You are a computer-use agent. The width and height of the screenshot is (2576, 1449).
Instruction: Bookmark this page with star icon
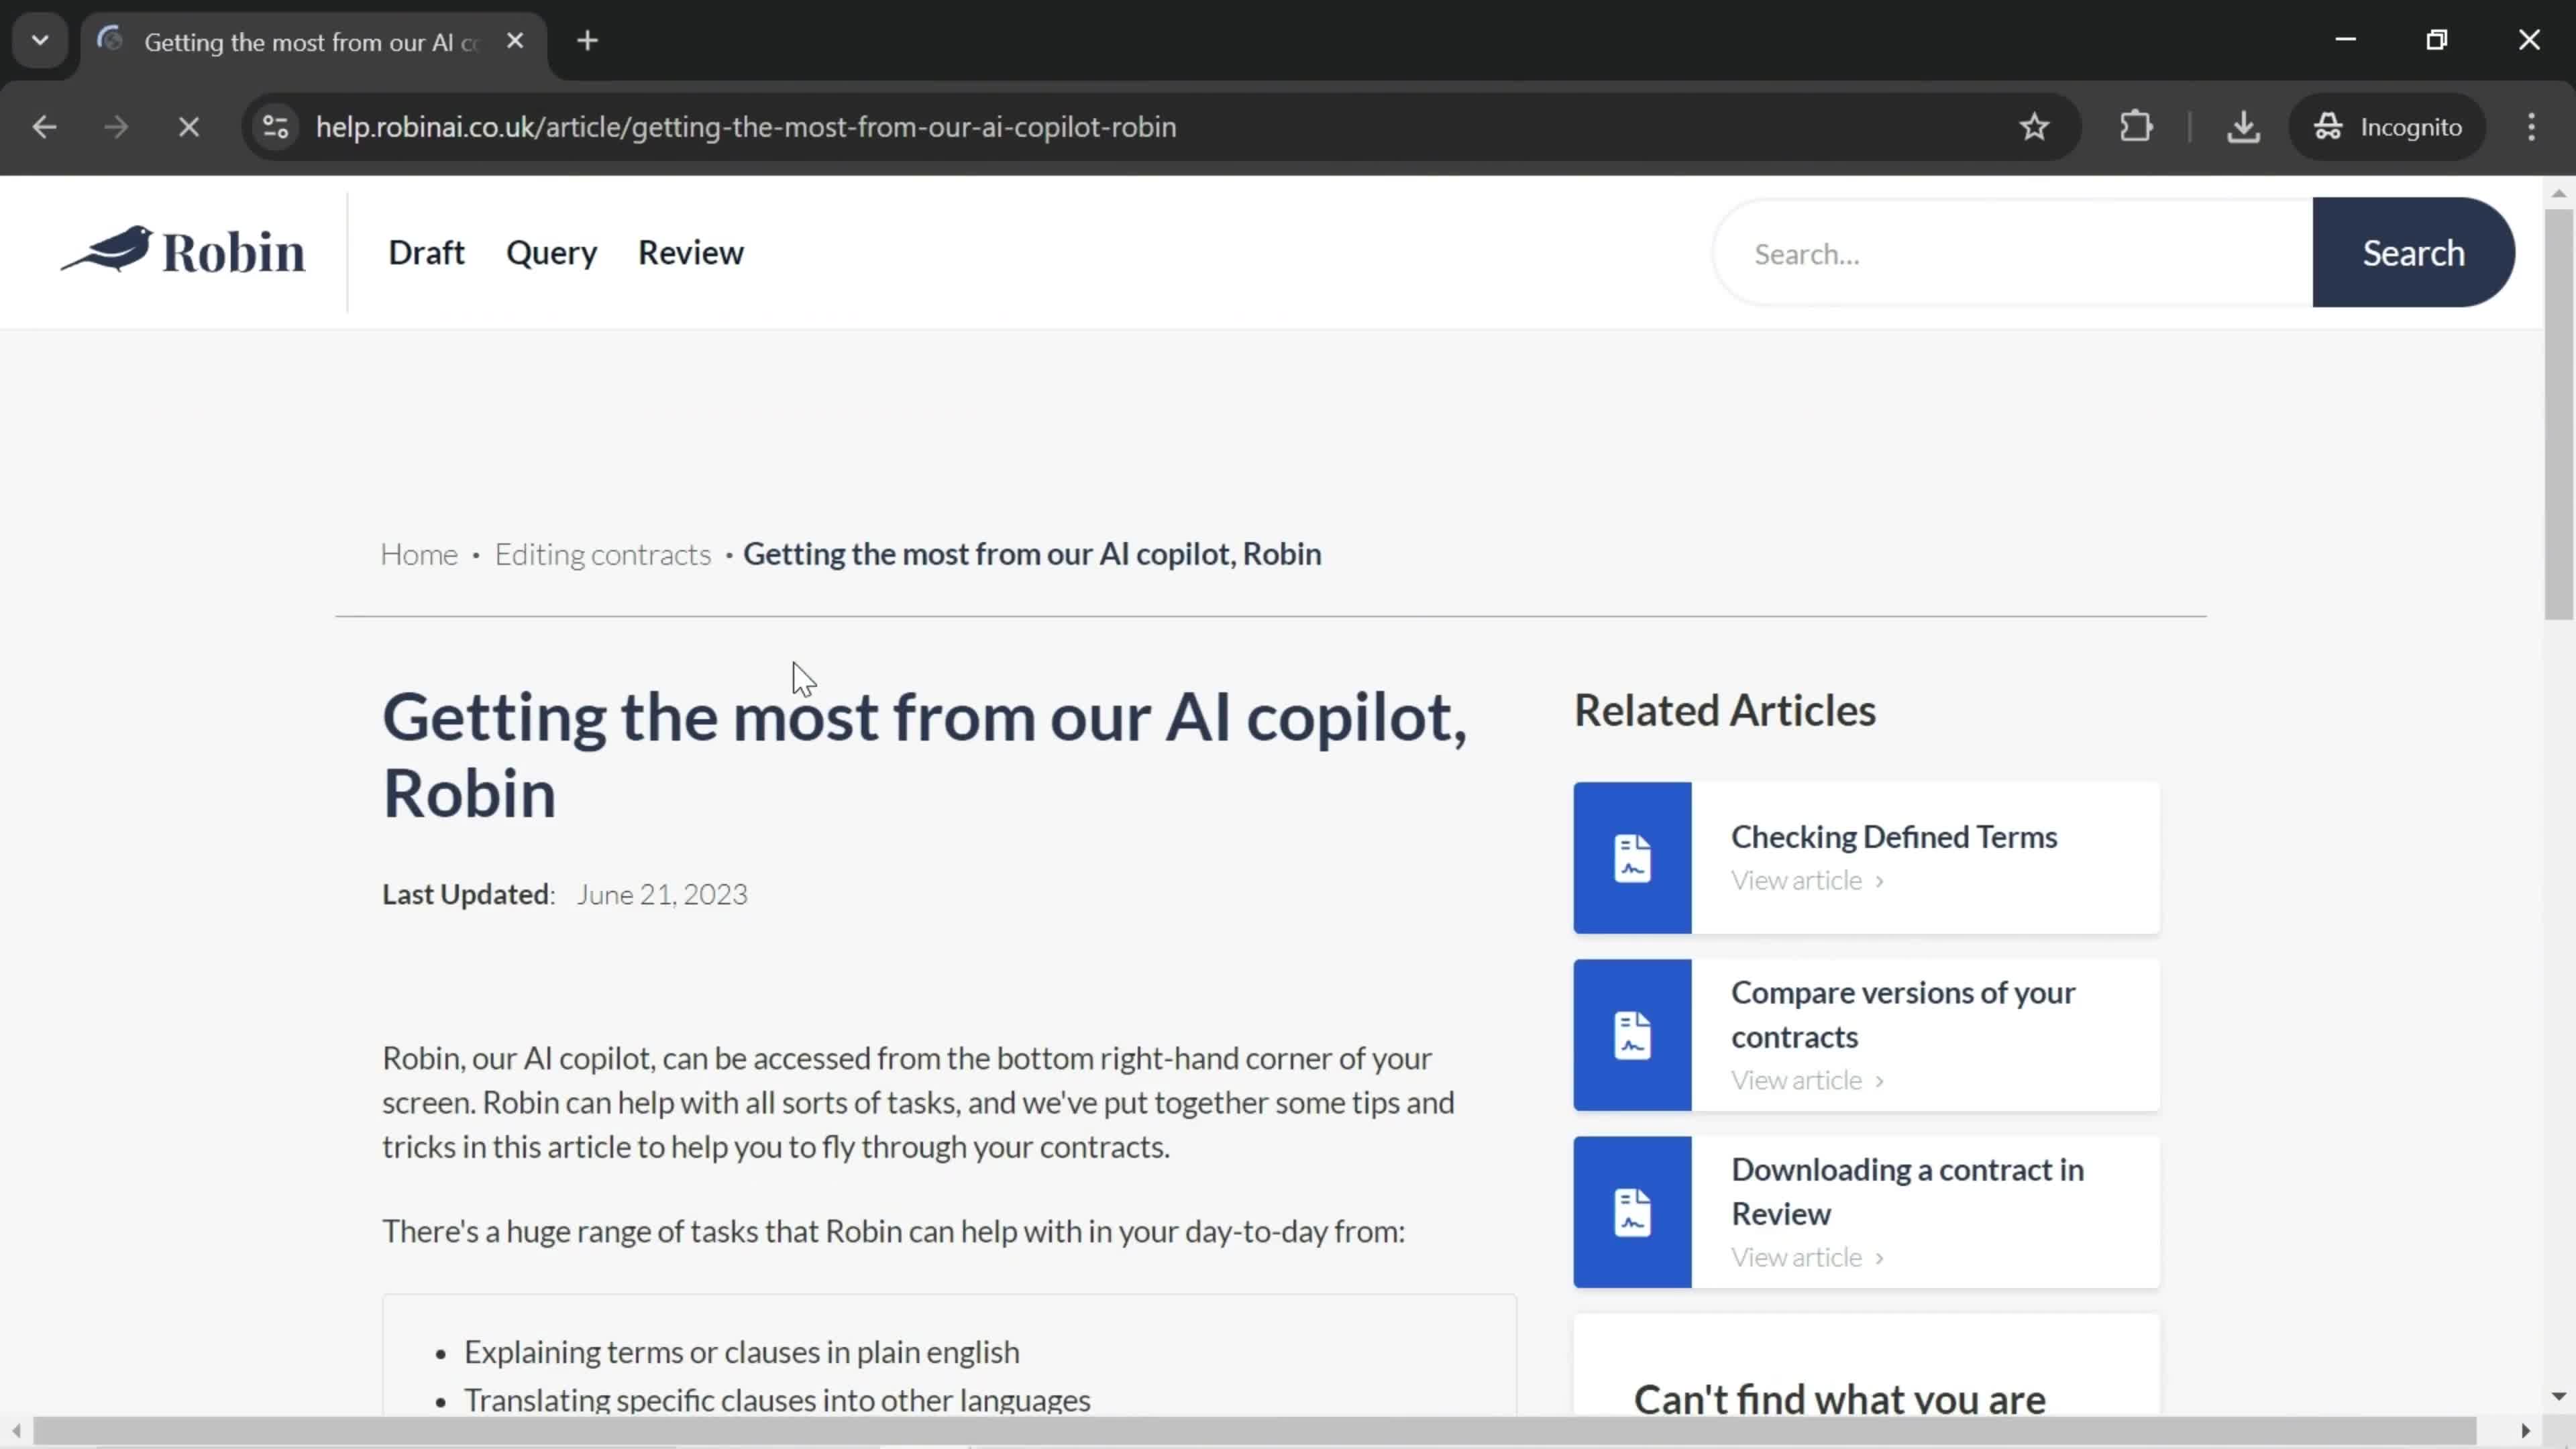[2034, 127]
